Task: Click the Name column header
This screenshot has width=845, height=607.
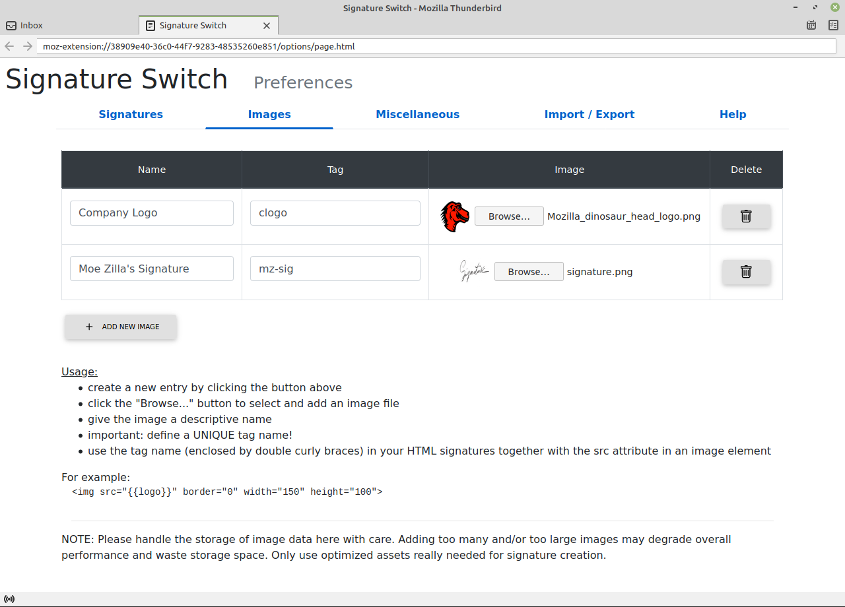Action: pos(152,170)
